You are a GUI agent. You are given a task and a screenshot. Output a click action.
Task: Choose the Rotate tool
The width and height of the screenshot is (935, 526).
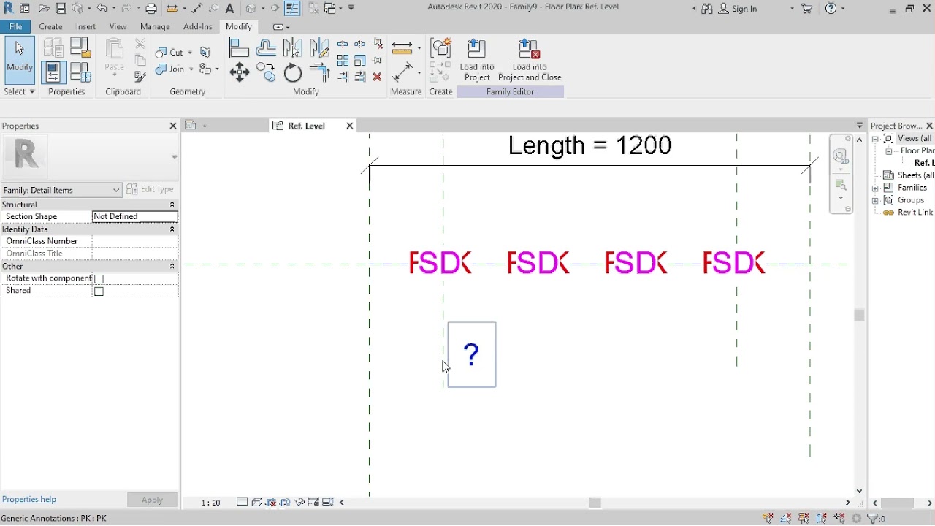(x=293, y=72)
